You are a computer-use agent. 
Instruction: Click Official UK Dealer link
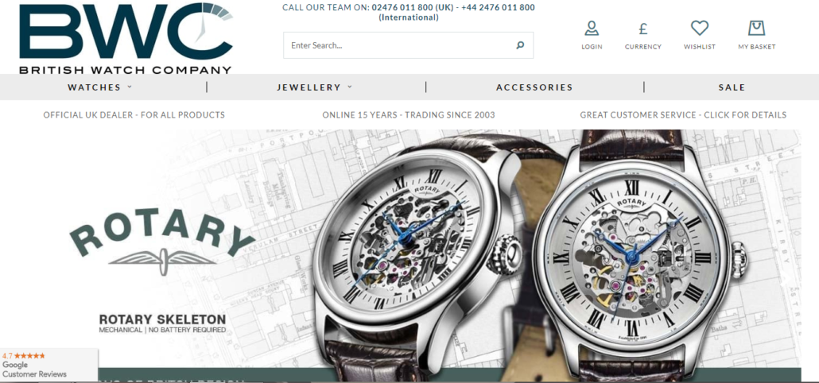pos(134,114)
